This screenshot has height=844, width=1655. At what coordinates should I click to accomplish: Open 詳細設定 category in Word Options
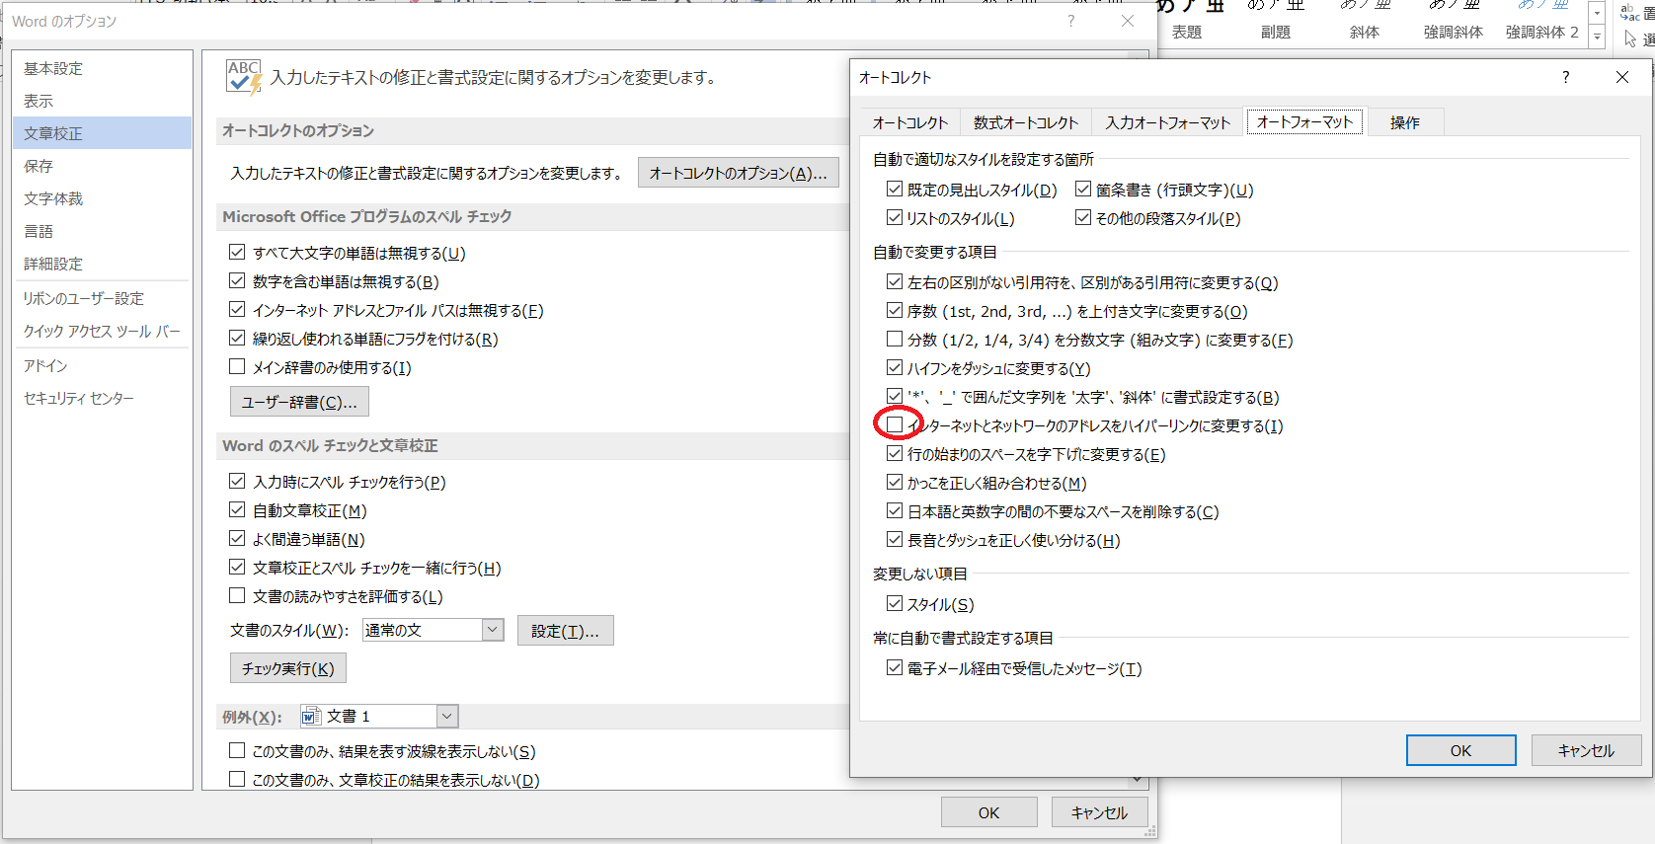102,264
